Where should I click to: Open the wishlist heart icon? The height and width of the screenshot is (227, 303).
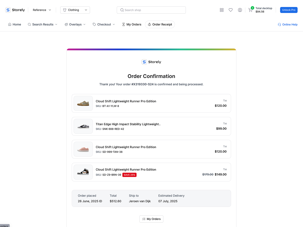point(231,10)
